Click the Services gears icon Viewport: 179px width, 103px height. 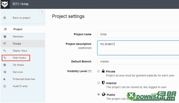(x=5, y=72)
